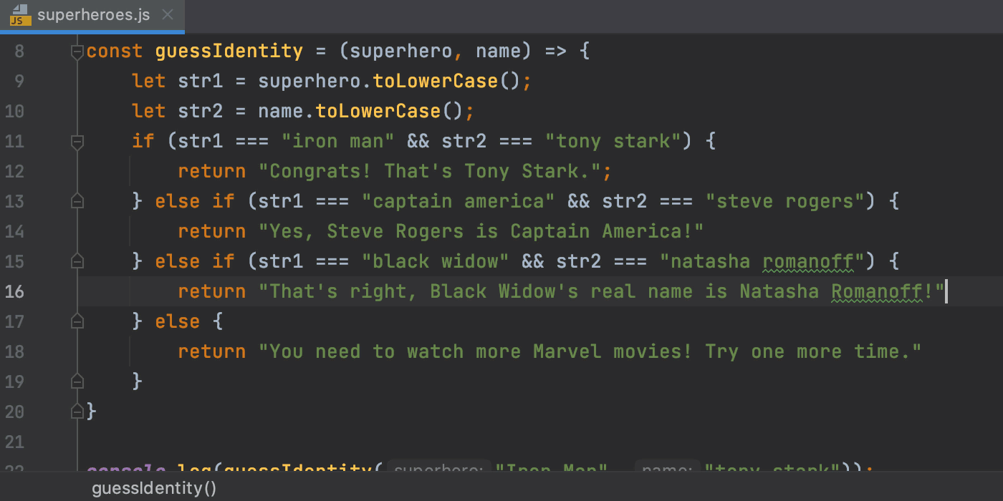Collapse the if block fold on line 11
The height and width of the screenshot is (501, 1003).
click(x=77, y=142)
